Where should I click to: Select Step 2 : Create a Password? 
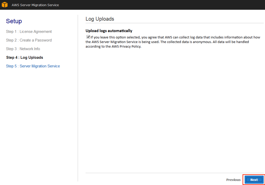29,40
